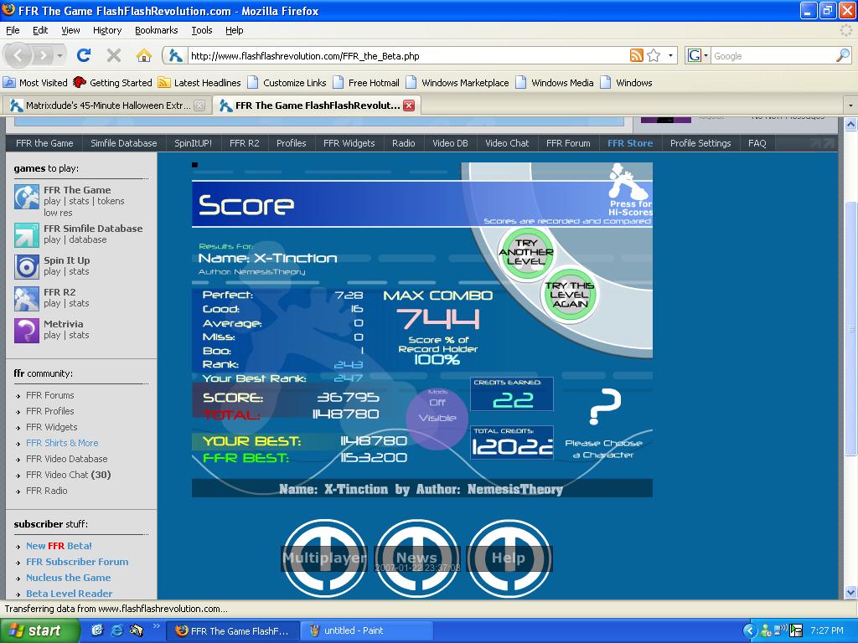Choose a character via the question mark
The image size is (858, 643).
pyautogui.click(x=605, y=407)
